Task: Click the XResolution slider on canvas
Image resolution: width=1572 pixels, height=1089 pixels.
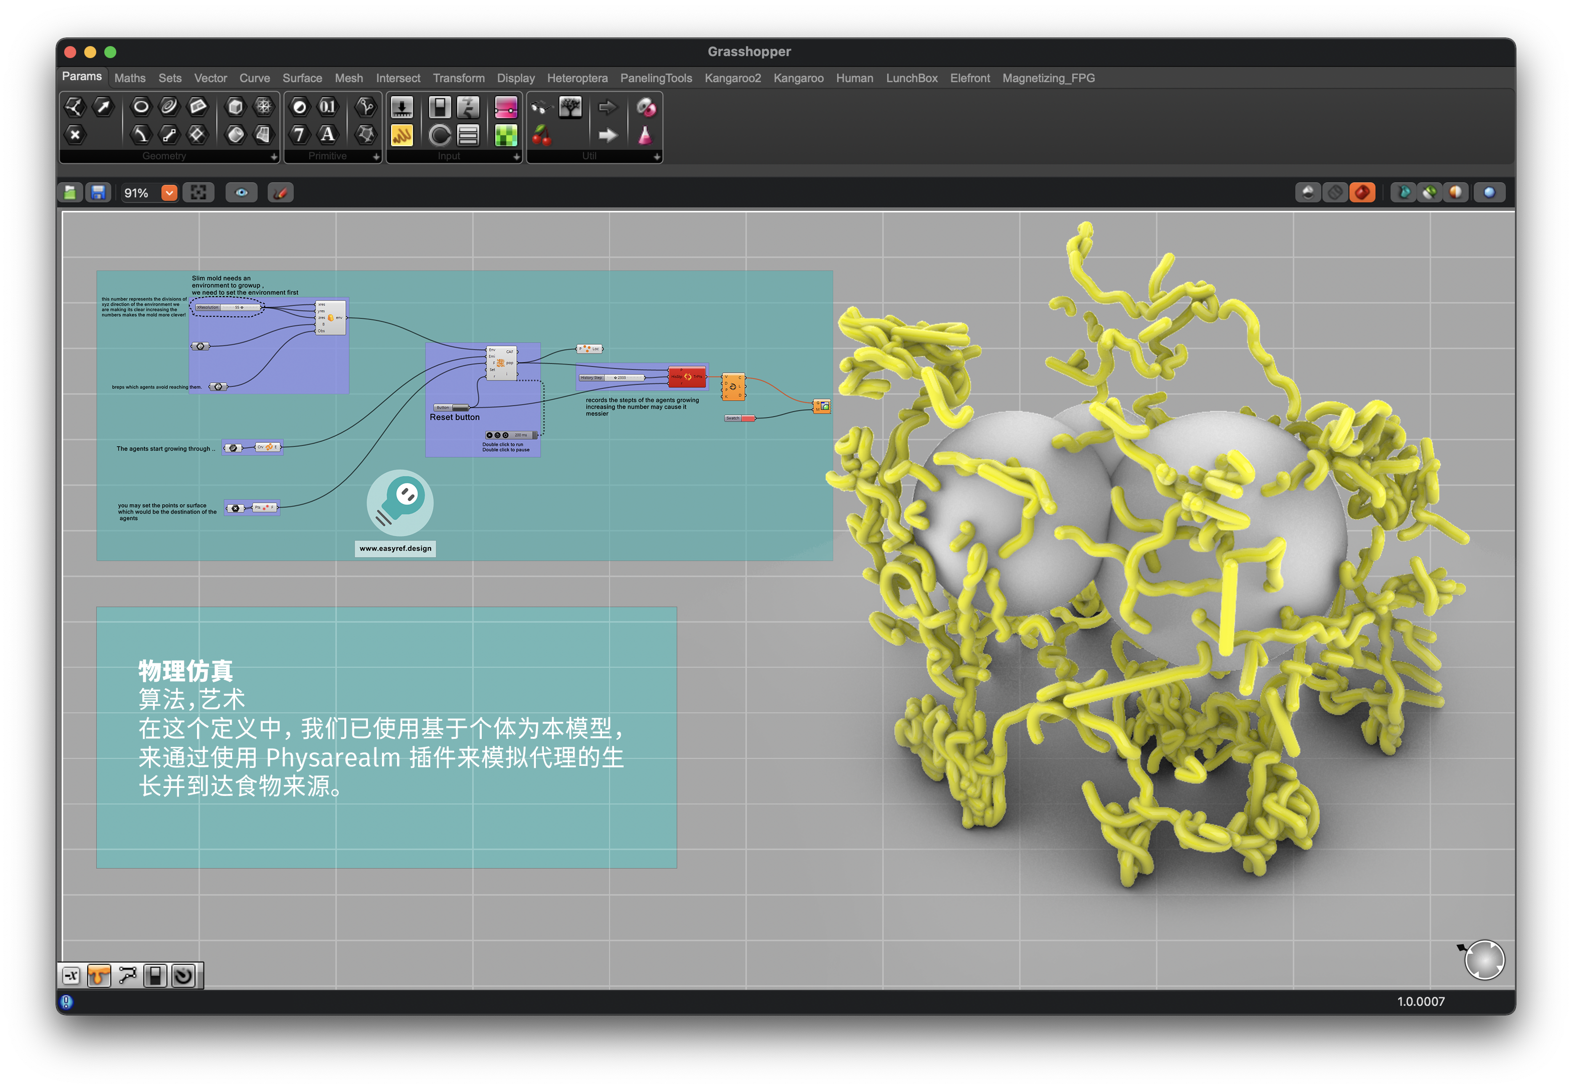Action: pos(227,308)
